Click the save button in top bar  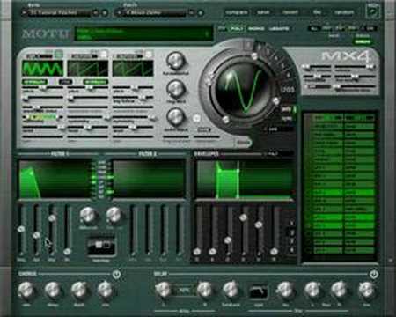click(x=263, y=12)
